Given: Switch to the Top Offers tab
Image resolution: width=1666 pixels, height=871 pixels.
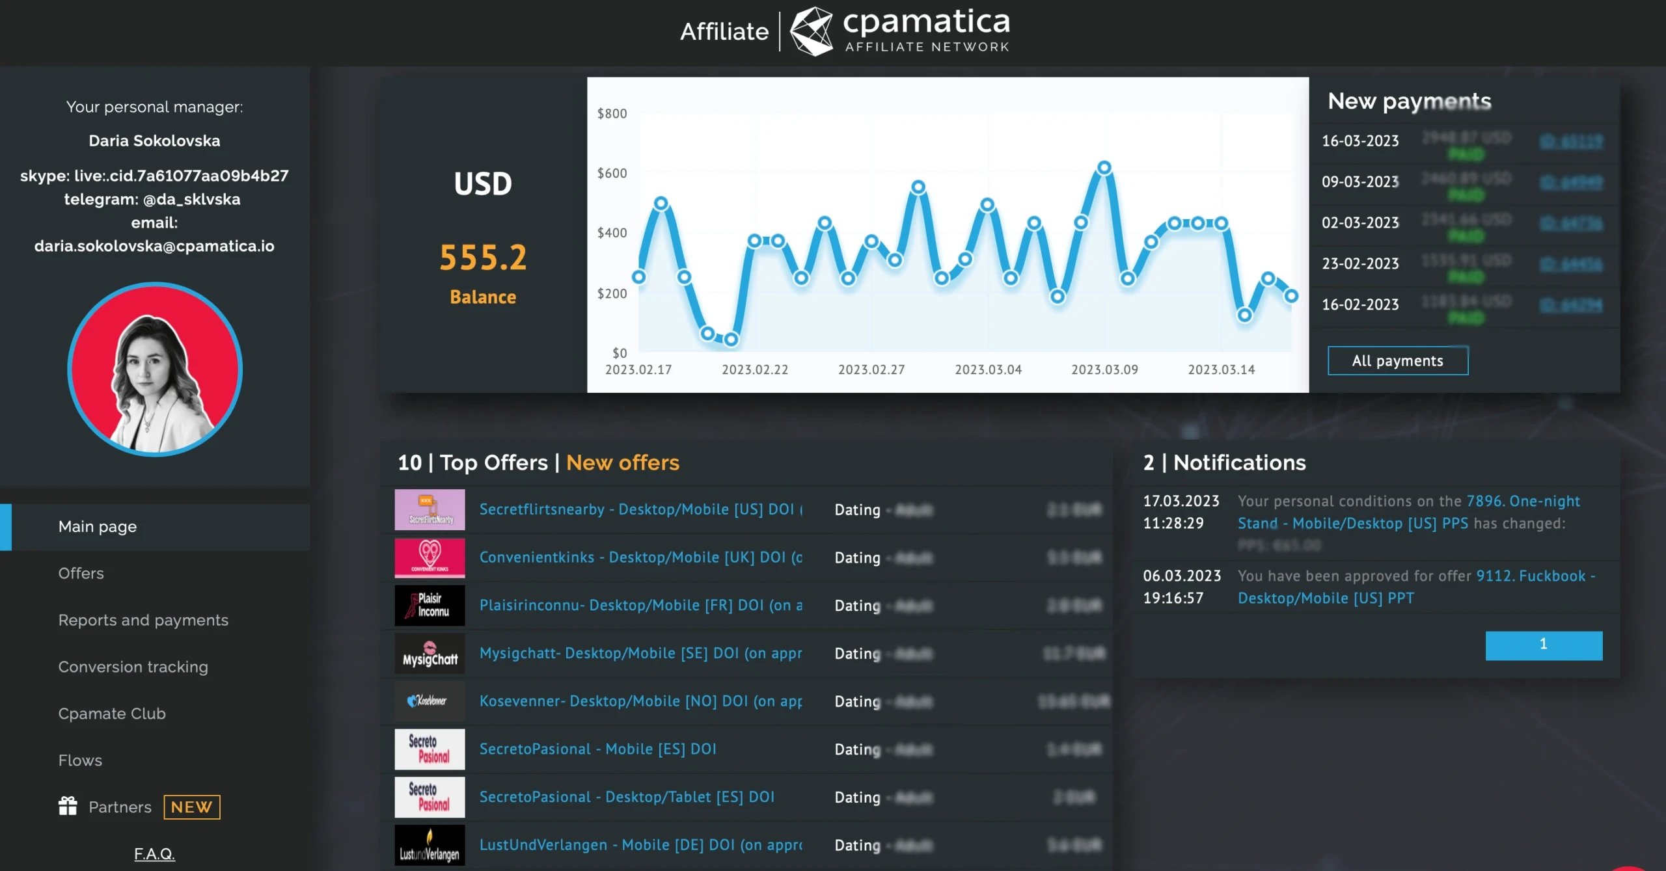Looking at the screenshot, I should (x=494, y=462).
